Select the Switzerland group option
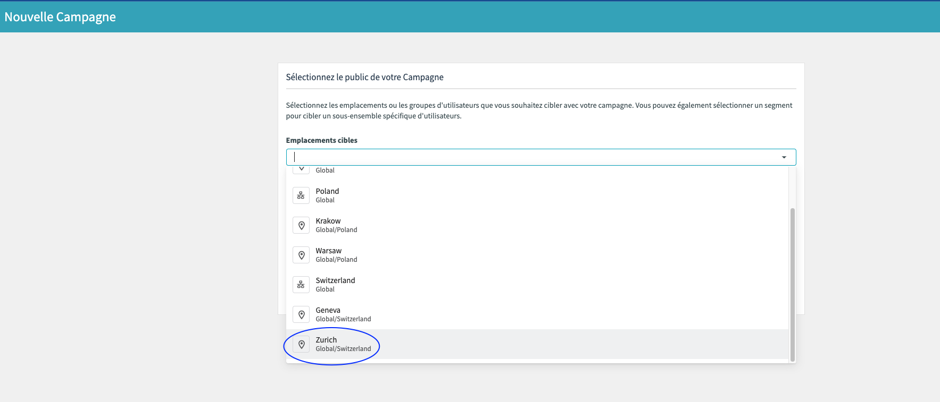 (335, 280)
